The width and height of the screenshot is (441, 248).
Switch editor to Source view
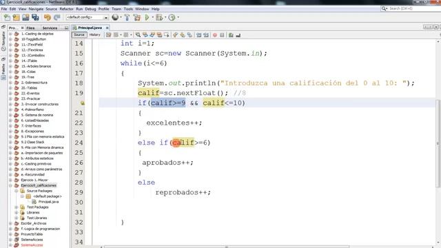tap(79, 34)
